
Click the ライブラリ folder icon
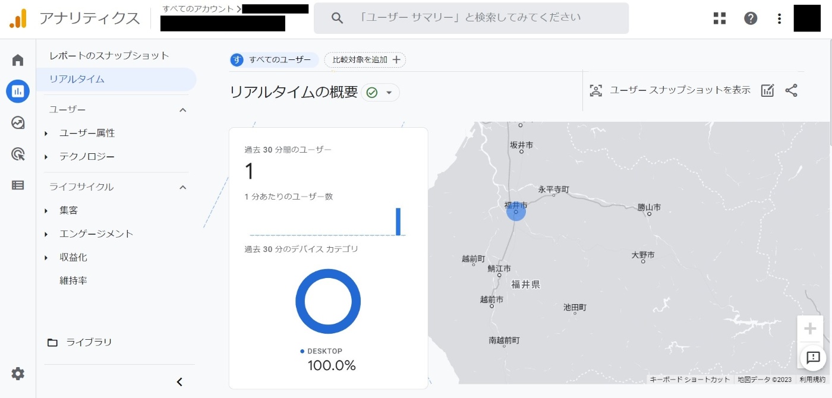(x=53, y=342)
